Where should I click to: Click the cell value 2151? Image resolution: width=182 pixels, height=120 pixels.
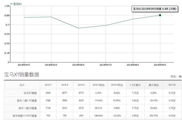tap(65, 108)
